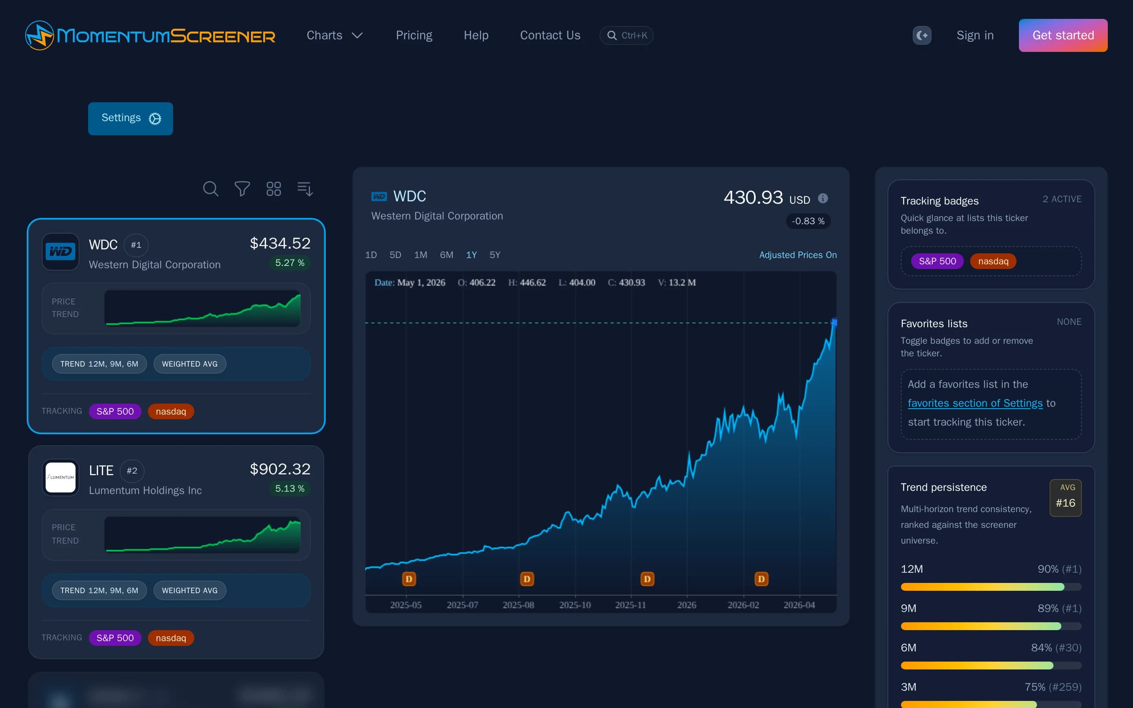This screenshot has height=708, width=1133.
Task: Click the dividend marker near 2026-02
Action: coord(761,579)
